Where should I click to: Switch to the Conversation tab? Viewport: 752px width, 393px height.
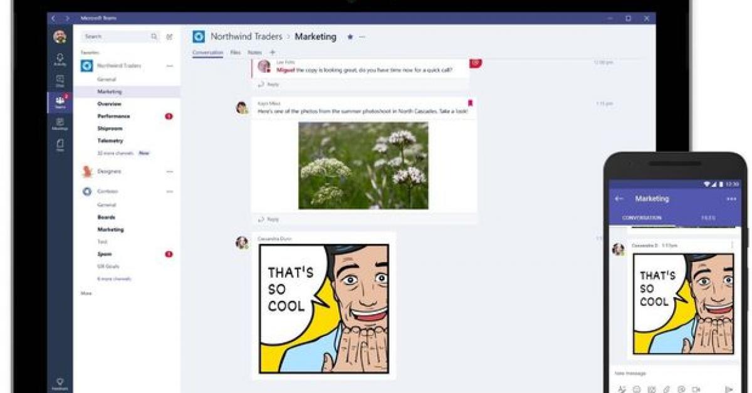click(x=207, y=53)
